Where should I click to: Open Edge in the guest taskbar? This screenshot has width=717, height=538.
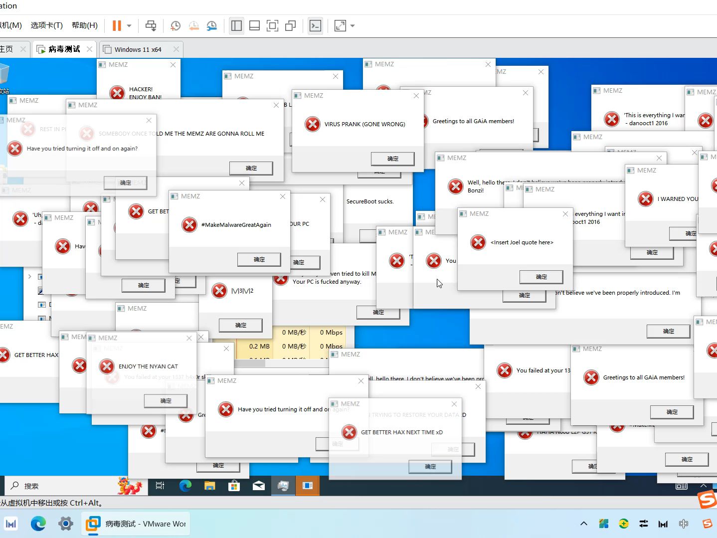[x=185, y=486]
